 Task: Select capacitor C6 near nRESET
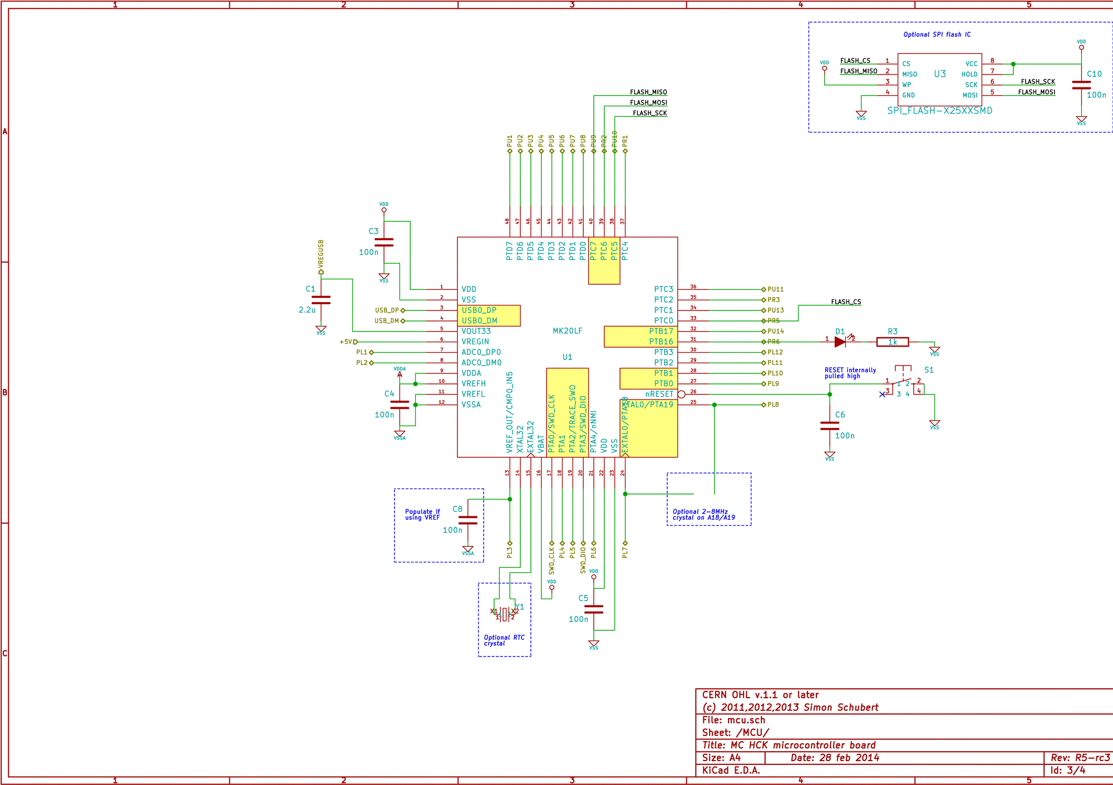[x=829, y=426]
